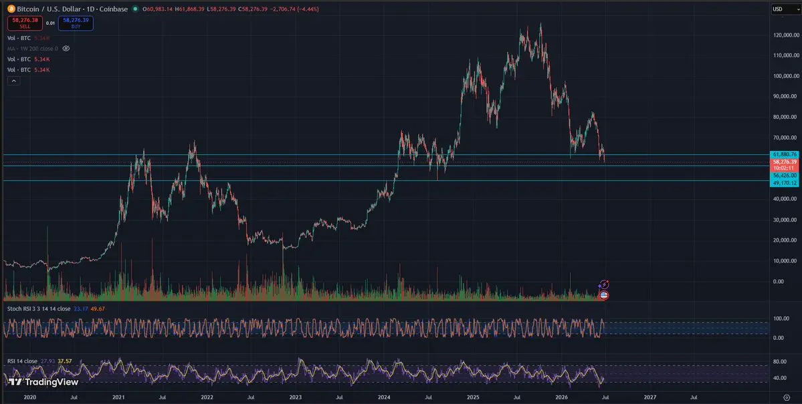Click the 10:02:11 bar countdown timer

coord(783,168)
